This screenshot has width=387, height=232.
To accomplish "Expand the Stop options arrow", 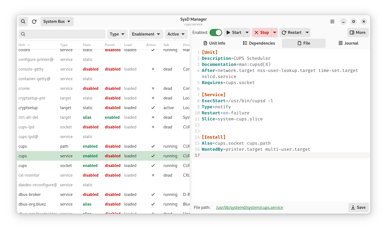I will (275, 33).
